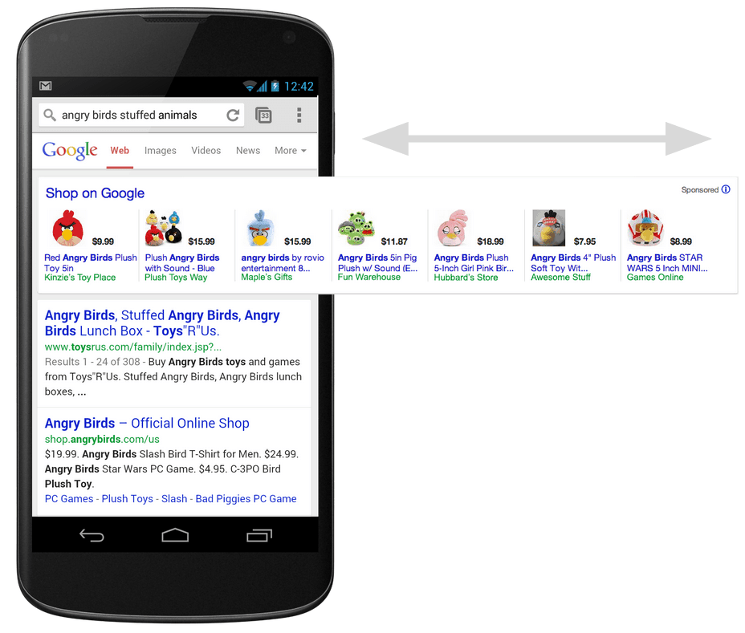Image resolution: width=745 pixels, height=633 pixels.
Task: Expand the More dropdown
Action: (291, 151)
